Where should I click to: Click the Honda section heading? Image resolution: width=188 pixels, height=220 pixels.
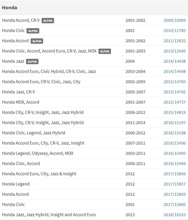pos(10,8)
